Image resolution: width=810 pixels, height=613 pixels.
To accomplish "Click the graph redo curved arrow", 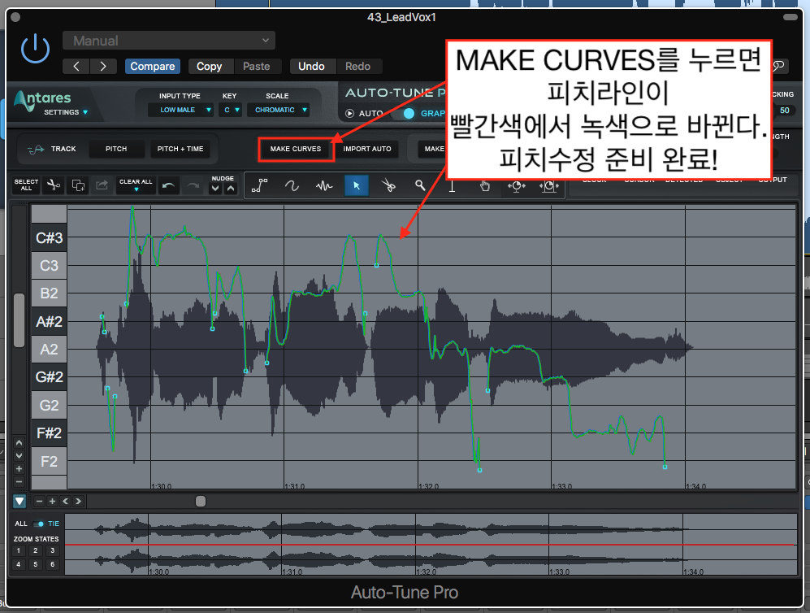I will 193,185.
